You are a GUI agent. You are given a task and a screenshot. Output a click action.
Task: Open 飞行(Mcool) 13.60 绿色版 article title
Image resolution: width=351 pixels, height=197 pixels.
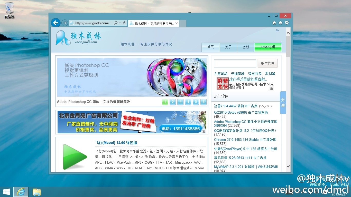116,143
